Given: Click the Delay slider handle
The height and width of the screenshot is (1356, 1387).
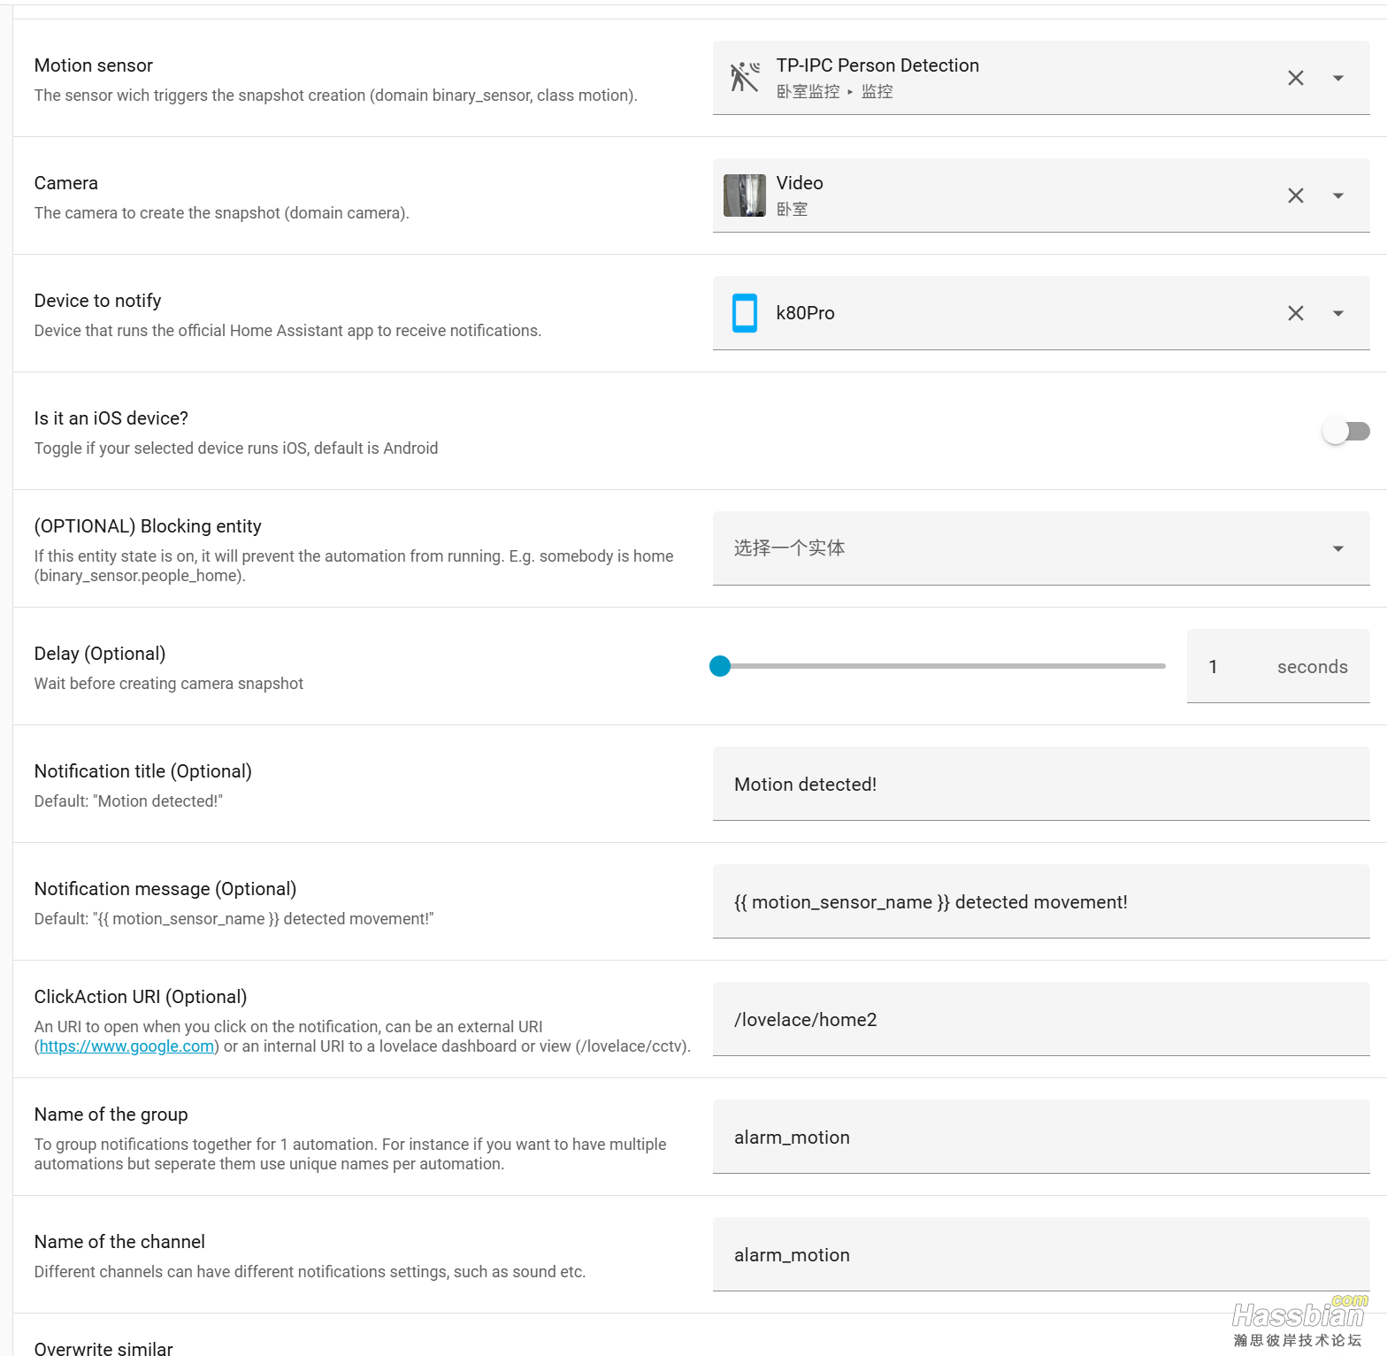Looking at the screenshot, I should point(720,666).
